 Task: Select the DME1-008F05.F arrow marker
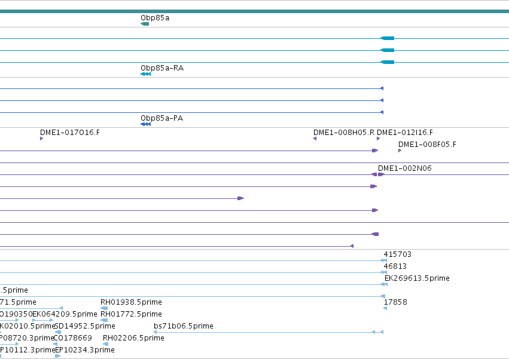[x=400, y=151]
